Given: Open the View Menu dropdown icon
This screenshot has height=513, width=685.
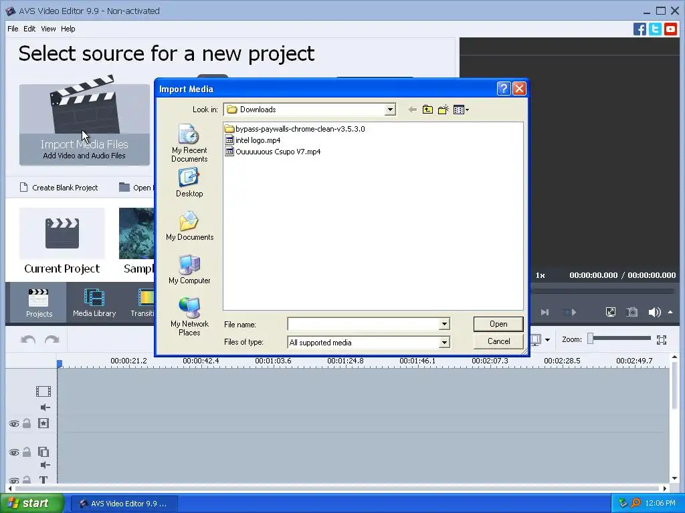Looking at the screenshot, I should (x=461, y=110).
